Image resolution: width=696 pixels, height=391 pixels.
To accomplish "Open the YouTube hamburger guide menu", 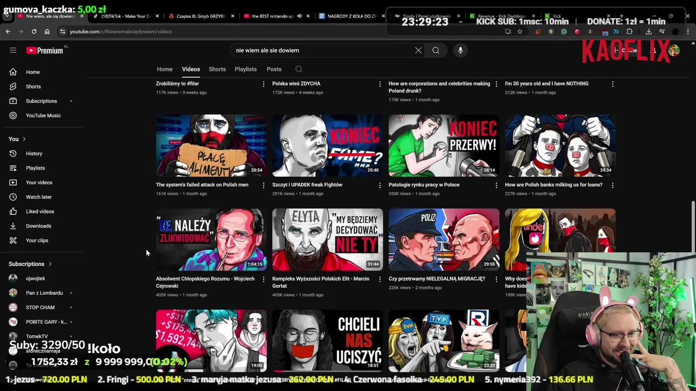I will pyautogui.click(x=13, y=51).
